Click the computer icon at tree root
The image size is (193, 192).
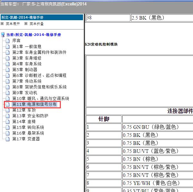(x=3, y=35)
